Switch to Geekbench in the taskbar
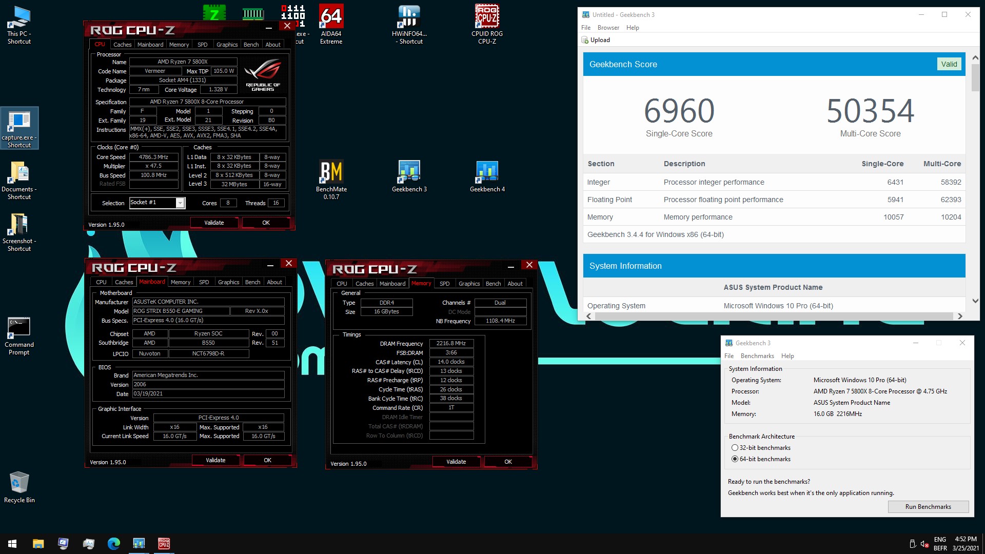Viewport: 985px width, 554px height. pyautogui.click(x=139, y=543)
